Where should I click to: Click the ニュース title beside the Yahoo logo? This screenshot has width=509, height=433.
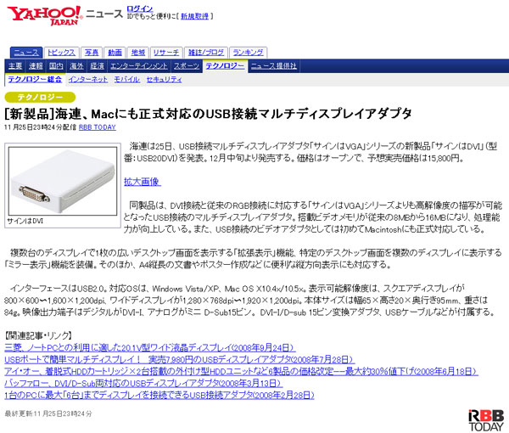pos(104,14)
